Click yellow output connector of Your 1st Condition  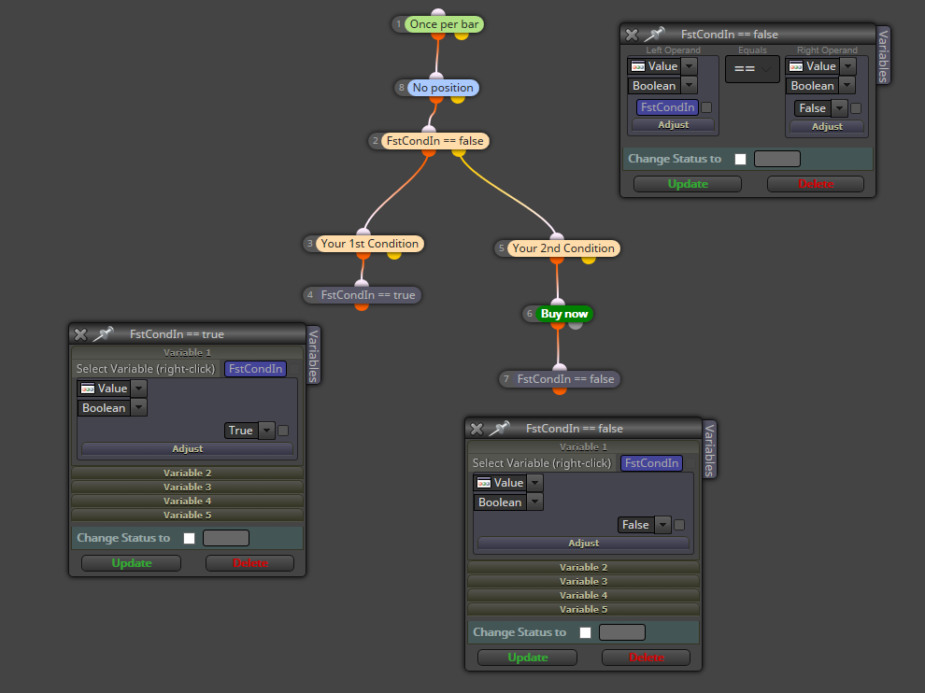point(394,255)
